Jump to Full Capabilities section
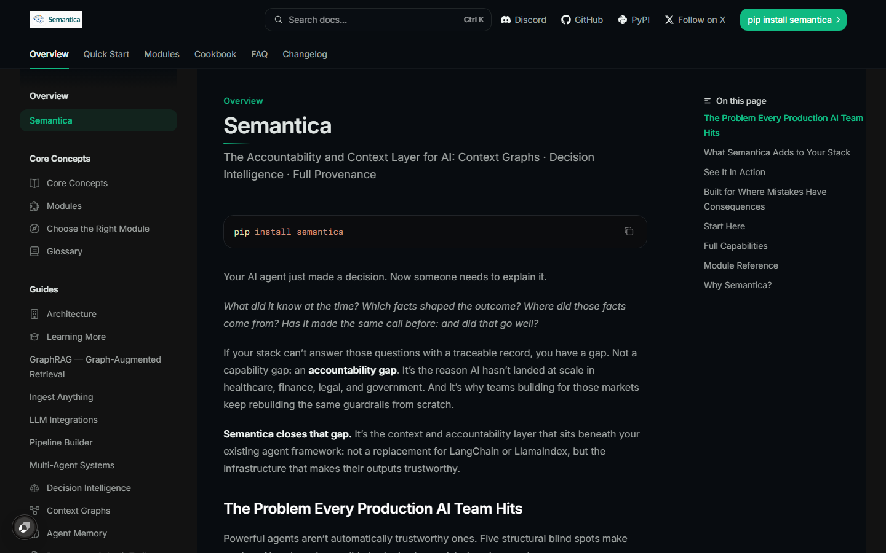This screenshot has width=886, height=553. point(736,246)
